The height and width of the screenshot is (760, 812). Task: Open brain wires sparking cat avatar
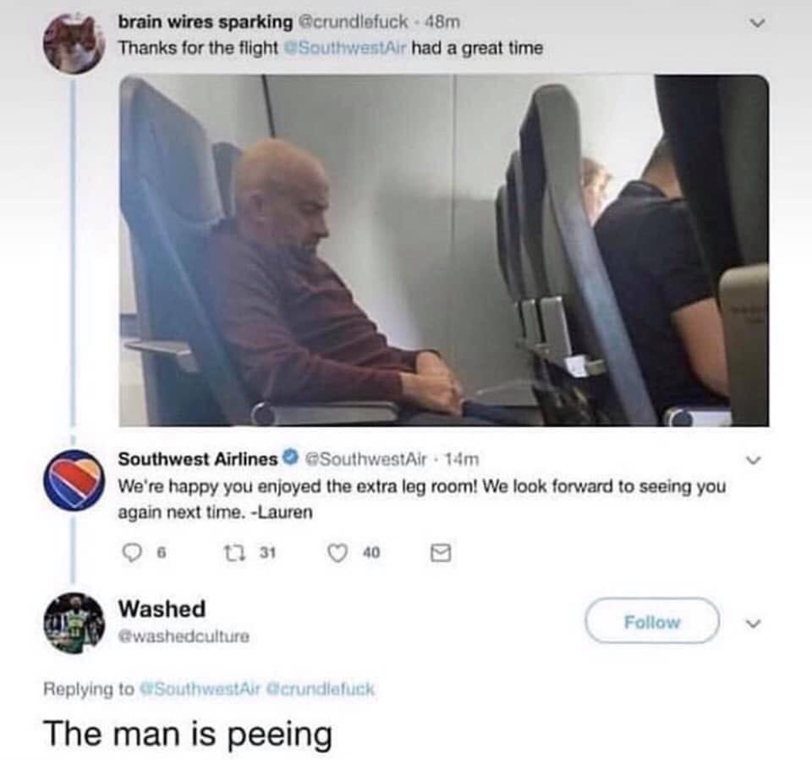tap(73, 43)
